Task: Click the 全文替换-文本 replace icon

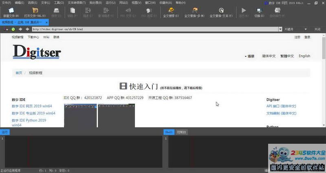Action: point(221,11)
